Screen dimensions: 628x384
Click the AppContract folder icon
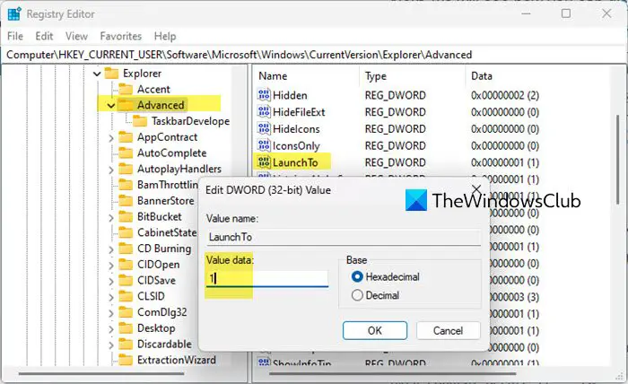[x=126, y=137]
